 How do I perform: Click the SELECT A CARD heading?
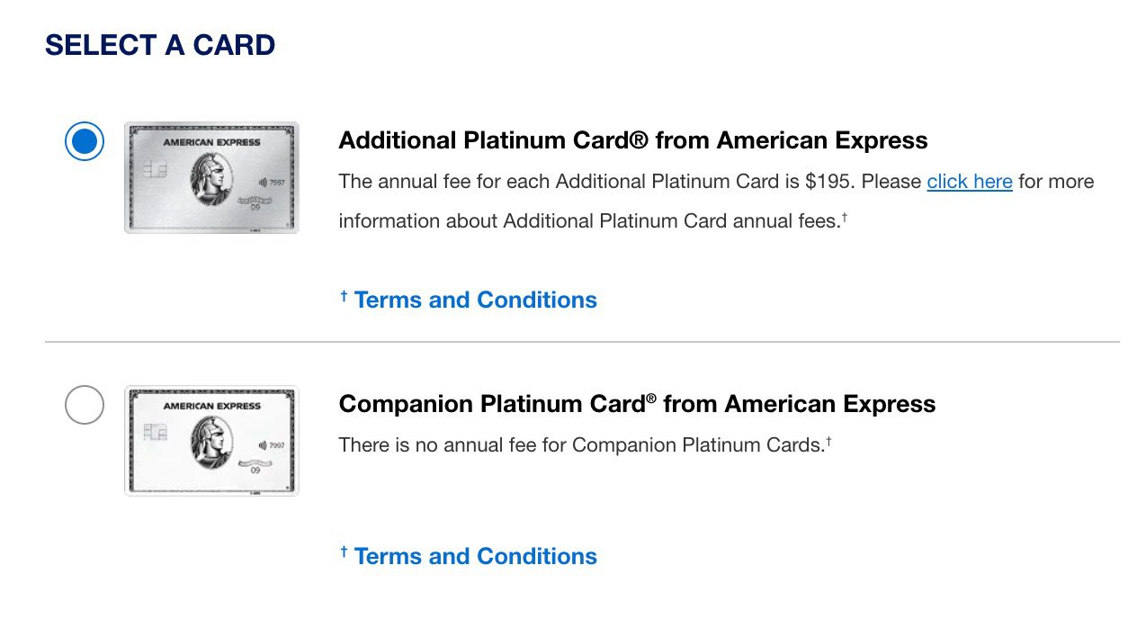(160, 44)
